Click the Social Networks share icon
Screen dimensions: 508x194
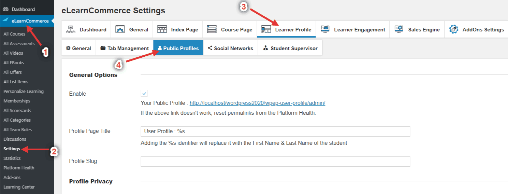coord(210,48)
